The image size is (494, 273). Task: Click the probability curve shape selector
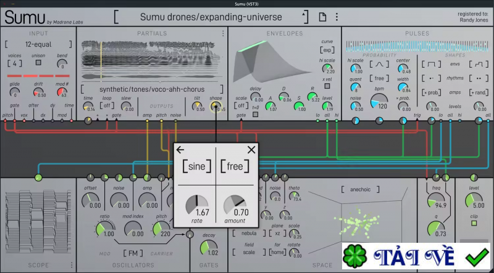pos(379,64)
